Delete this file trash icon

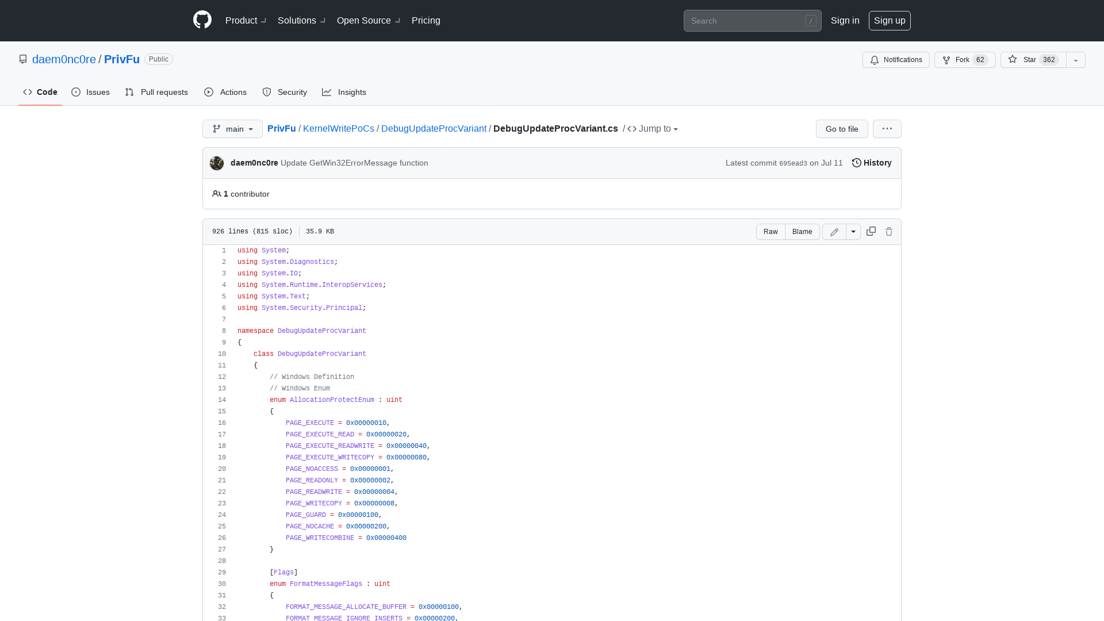click(x=889, y=231)
